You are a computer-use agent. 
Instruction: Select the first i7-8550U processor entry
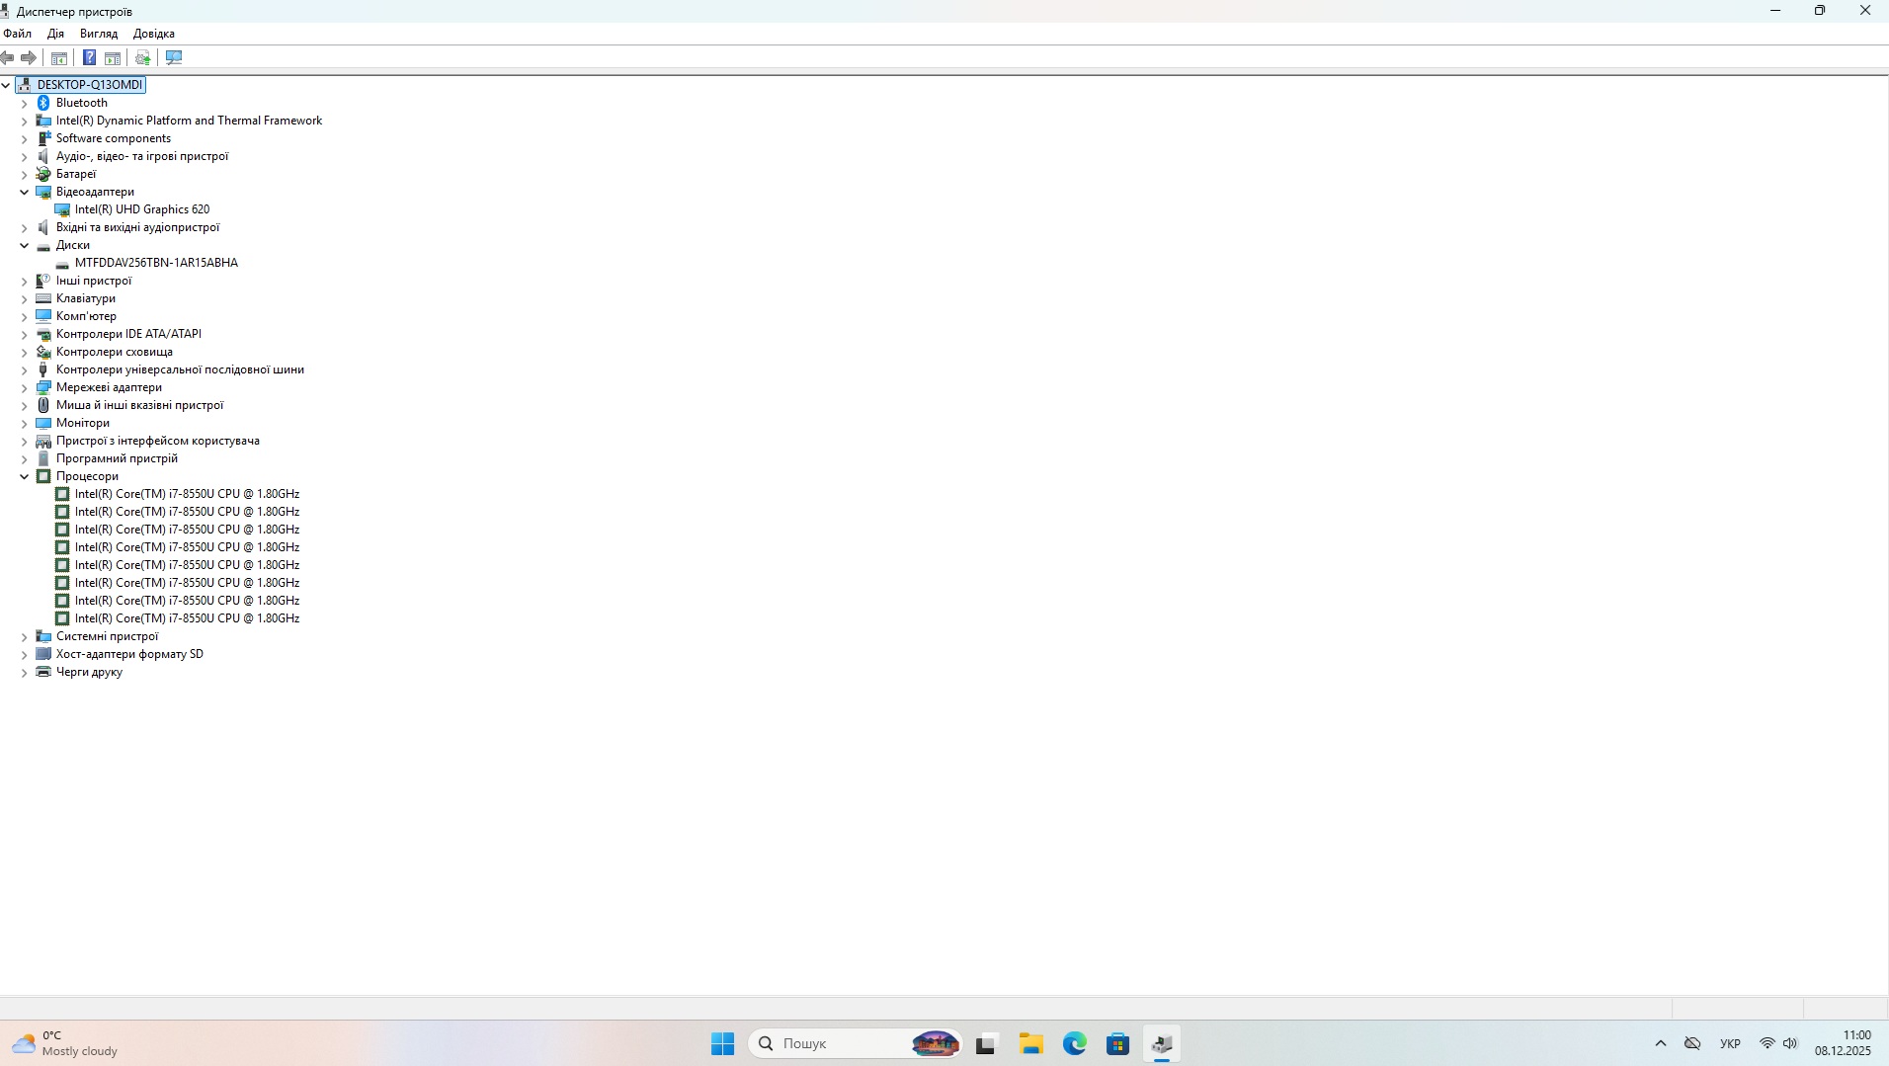click(x=187, y=494)
